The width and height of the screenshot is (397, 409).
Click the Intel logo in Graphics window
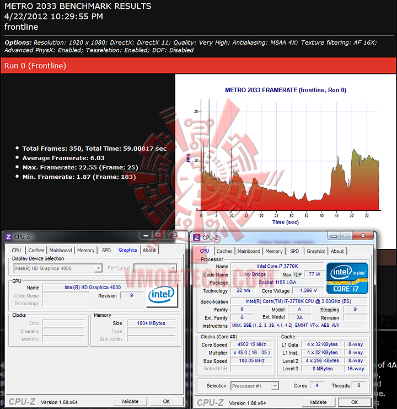pyautogui.click(x=162, y=295)
